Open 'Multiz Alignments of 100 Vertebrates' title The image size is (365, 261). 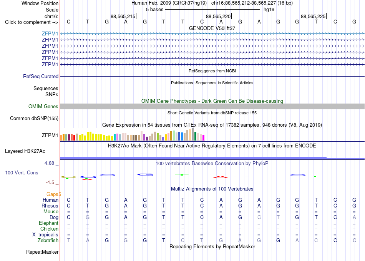coord(212,189)
